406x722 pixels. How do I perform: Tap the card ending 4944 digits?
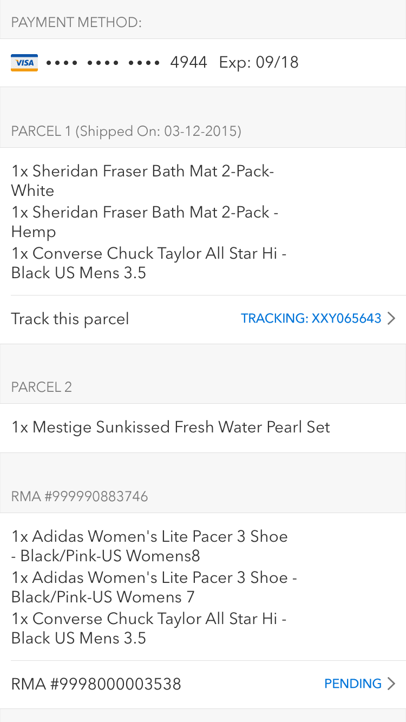(x=188, y=63)
